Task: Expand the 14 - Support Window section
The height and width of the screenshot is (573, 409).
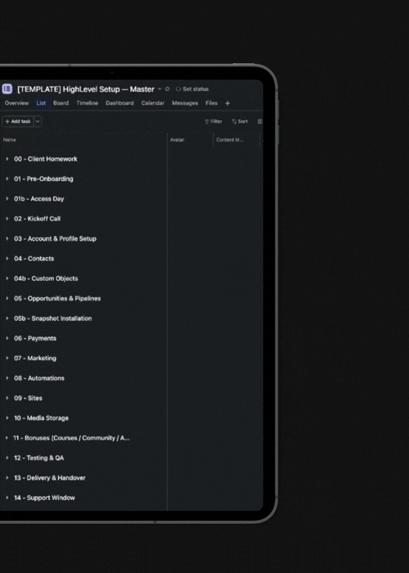Action: [7, 498]
